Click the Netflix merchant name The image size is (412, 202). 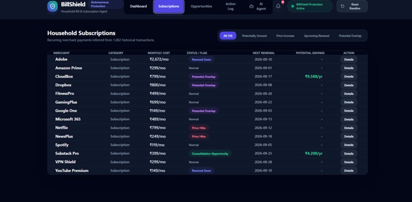coord(61,128)
